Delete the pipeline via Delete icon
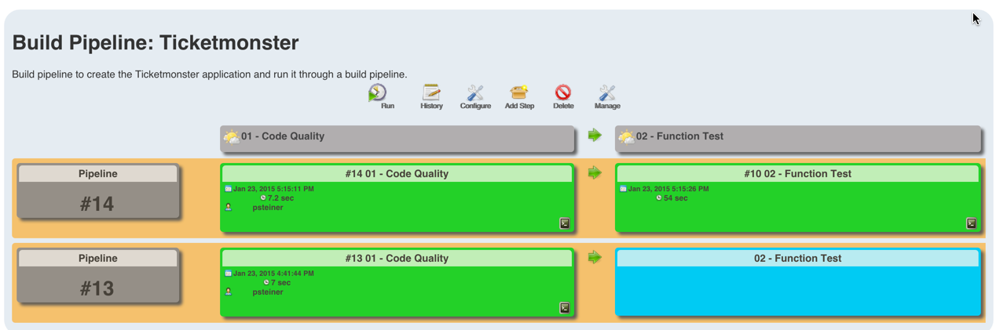This screenshot has width=996, height=330. pyautogui.click(x=563, y=92)
